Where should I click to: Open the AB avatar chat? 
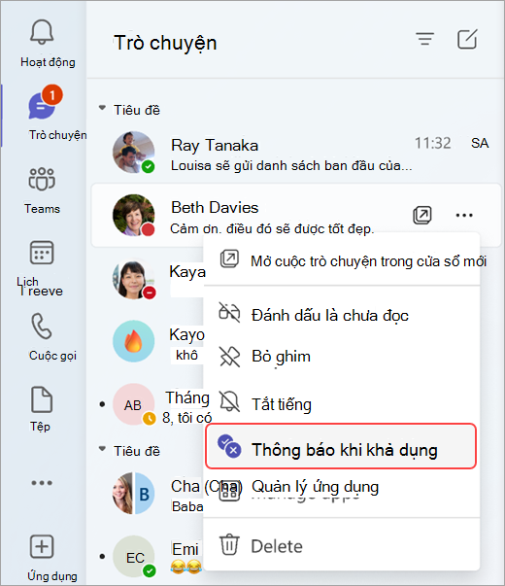coord(134,404)
